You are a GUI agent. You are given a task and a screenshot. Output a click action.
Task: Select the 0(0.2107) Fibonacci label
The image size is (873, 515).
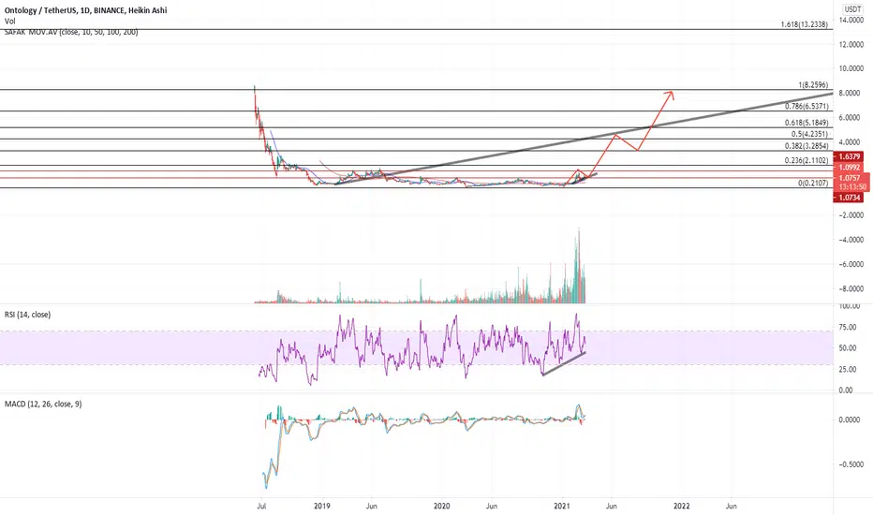(x=813, y=184)
